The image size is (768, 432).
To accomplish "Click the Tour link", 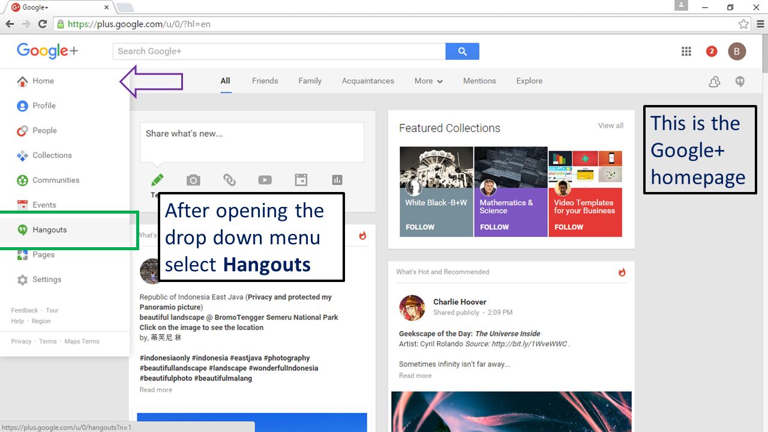I will coord(52,310).
